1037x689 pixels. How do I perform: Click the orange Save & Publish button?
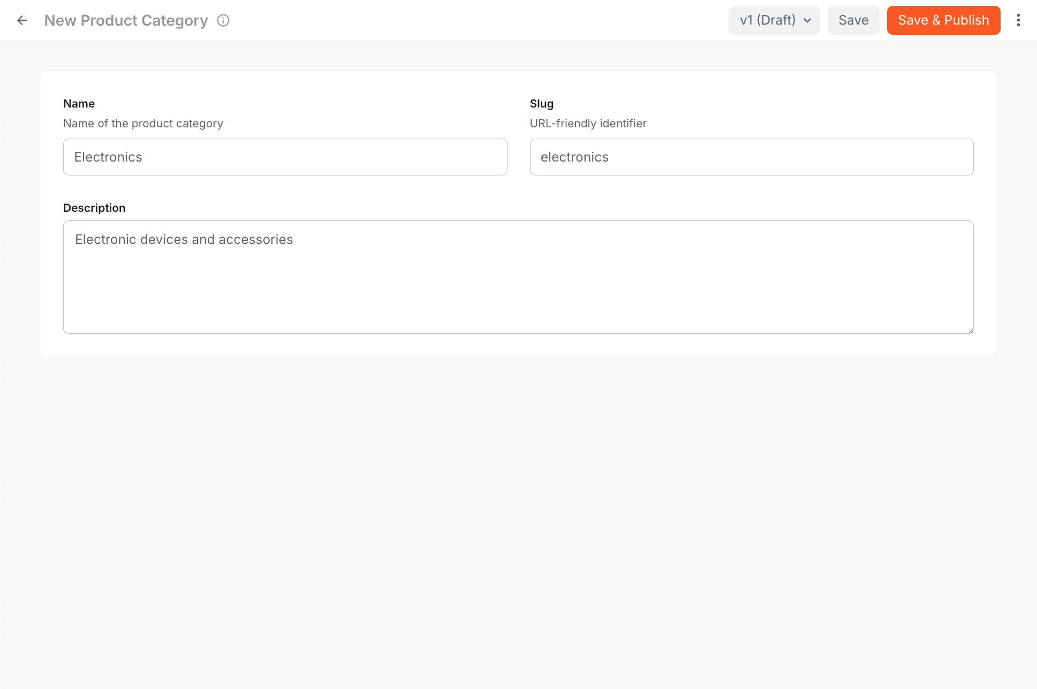[x=943, y=20]
